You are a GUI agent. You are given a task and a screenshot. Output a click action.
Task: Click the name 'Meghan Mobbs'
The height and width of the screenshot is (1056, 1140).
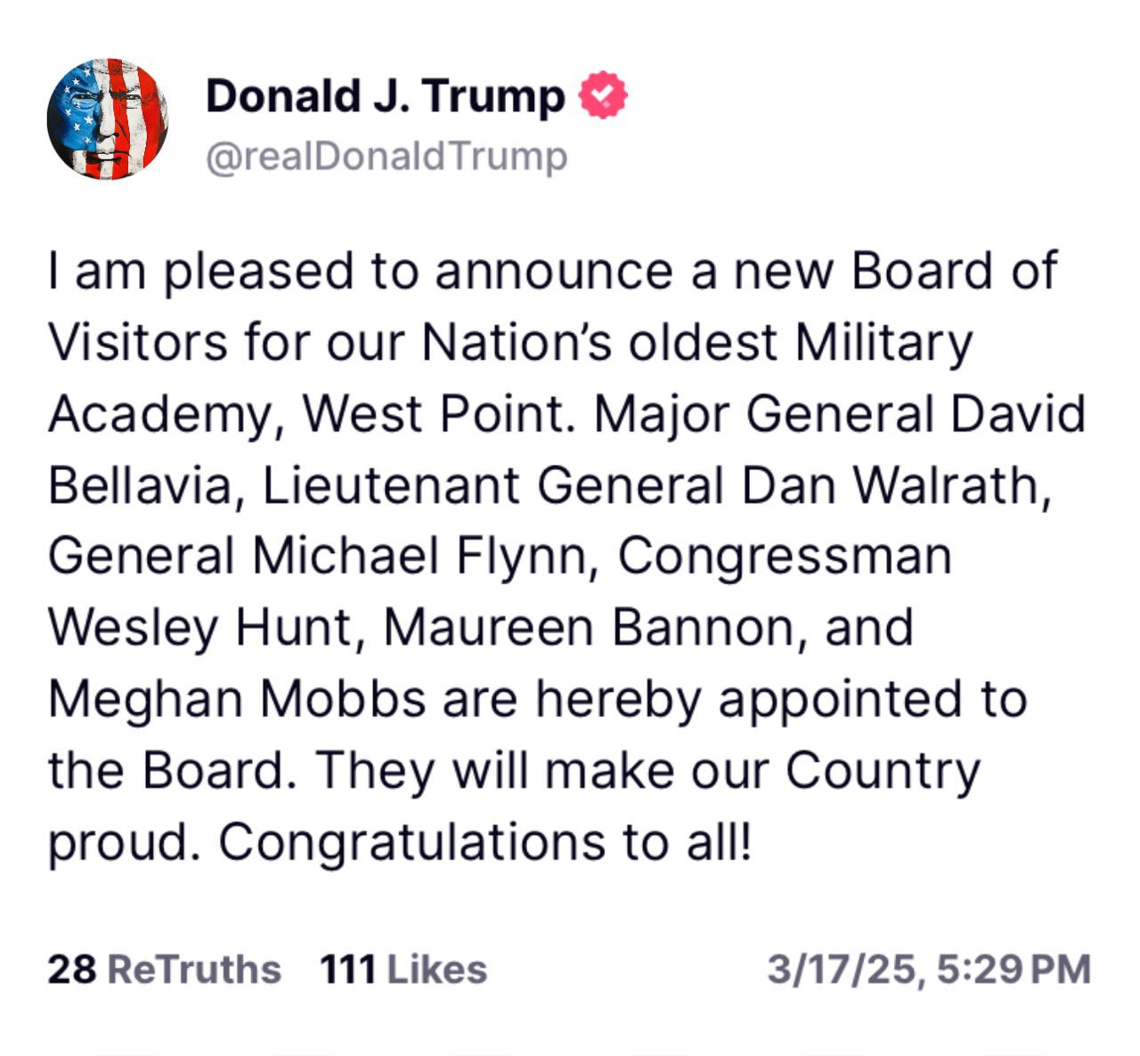click(x=237, y=699)
